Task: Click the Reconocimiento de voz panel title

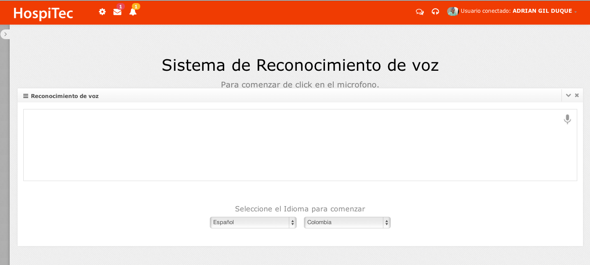Action: tap(65, 96)
